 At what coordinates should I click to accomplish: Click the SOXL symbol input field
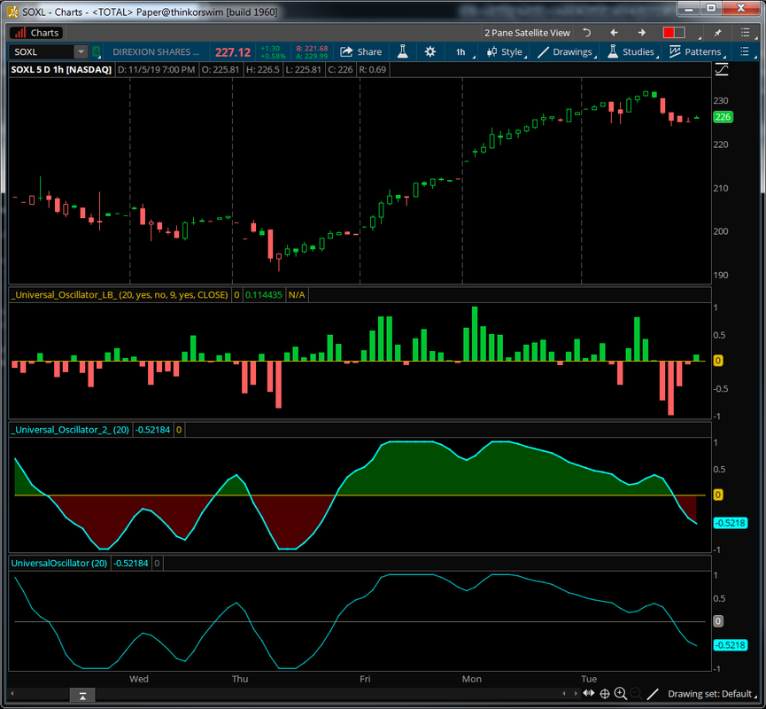tap(42, 51)
